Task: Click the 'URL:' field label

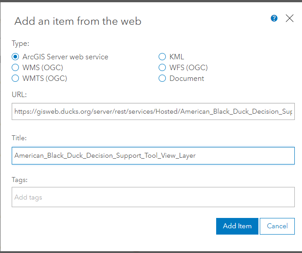Action: pos(19,95)
